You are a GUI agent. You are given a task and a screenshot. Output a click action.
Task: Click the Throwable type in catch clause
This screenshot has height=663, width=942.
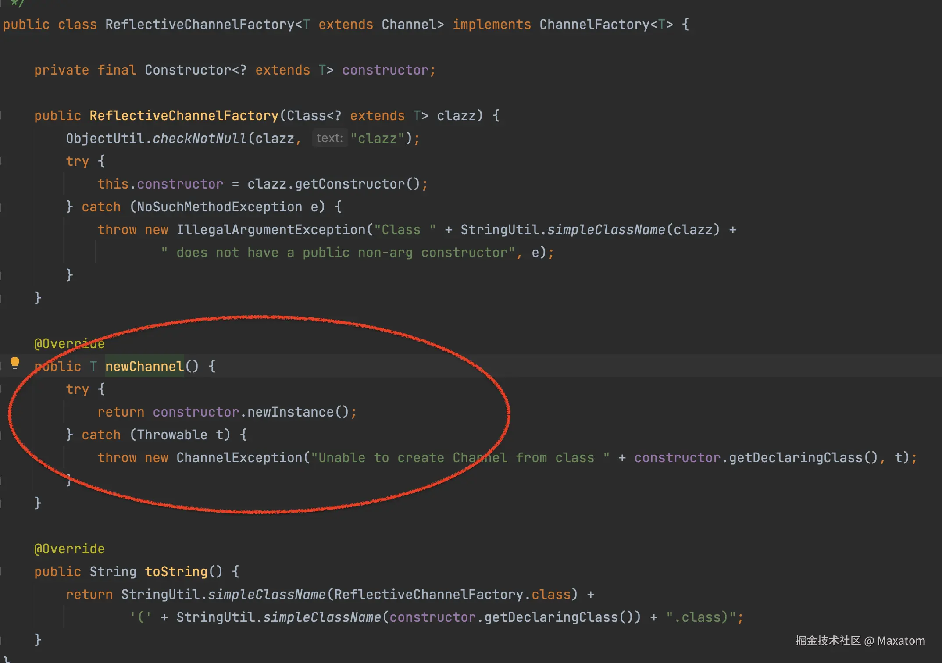point(171,435)
